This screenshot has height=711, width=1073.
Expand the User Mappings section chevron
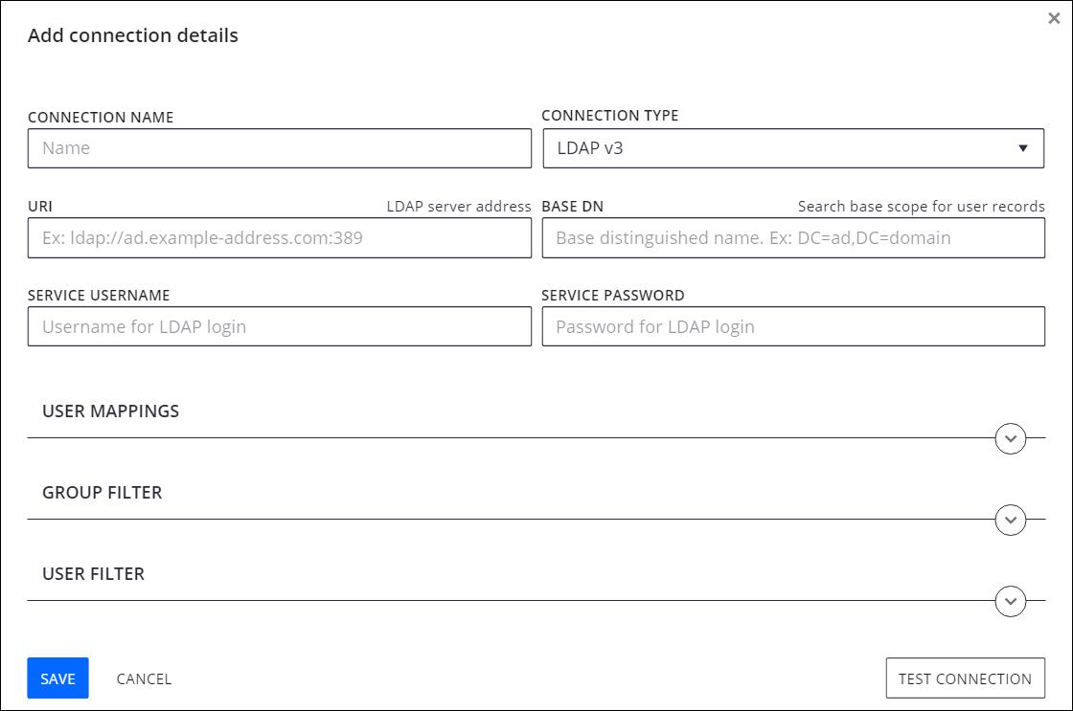pyautogui.click(x=1010, y=438)
